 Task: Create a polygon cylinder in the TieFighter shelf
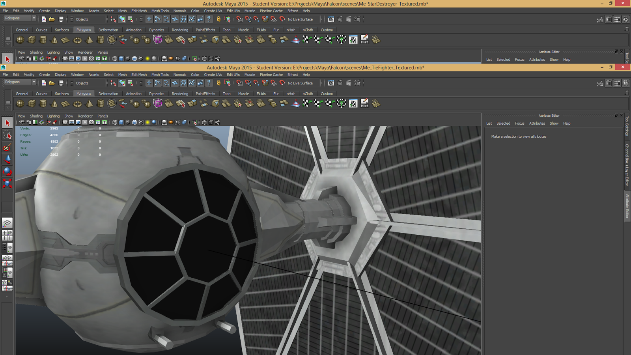tap(43, 104)
